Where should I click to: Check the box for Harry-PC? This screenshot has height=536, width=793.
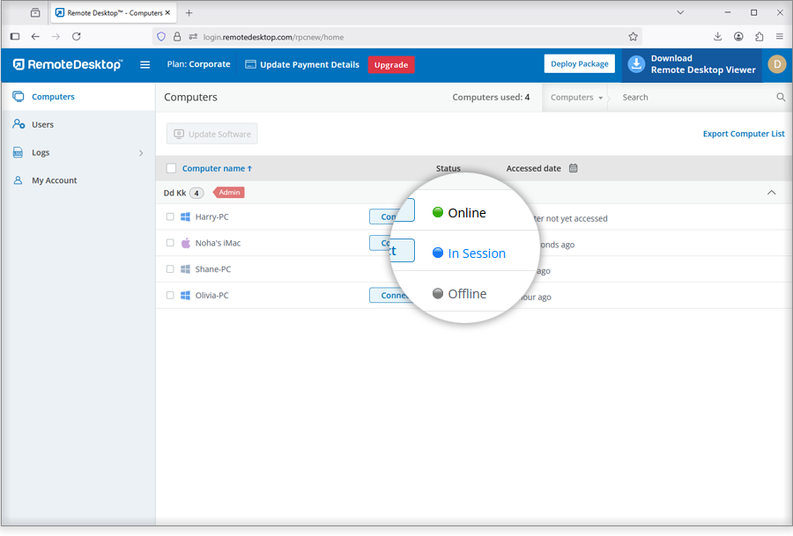170,217
